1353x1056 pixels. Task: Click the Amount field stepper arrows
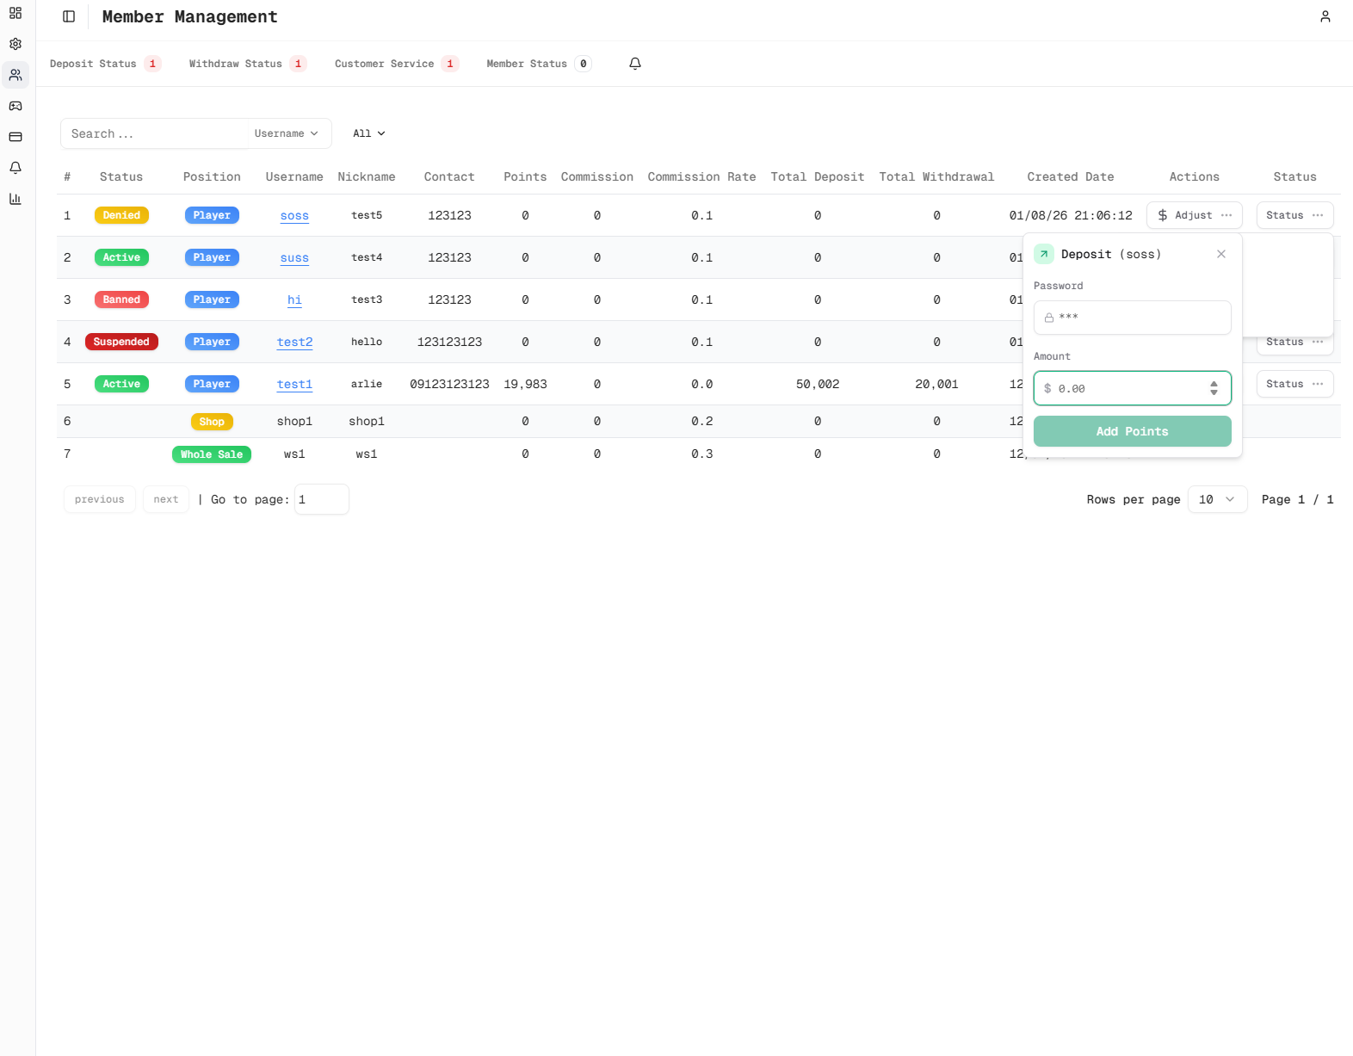coord(1214,388)
